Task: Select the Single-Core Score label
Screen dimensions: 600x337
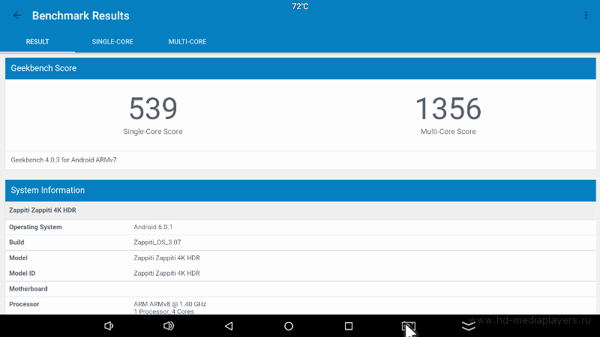Action: tap(153, 132)
